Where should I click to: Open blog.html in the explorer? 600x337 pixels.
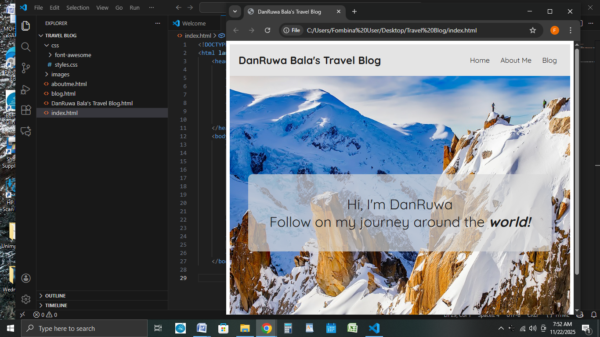[x=102, y=93]
